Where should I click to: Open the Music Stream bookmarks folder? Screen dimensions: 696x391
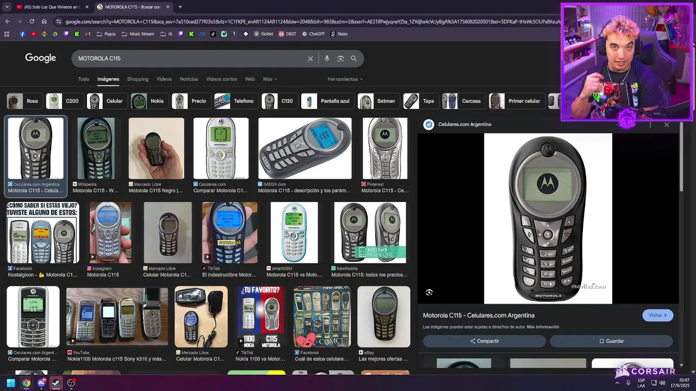pos(138,34)
